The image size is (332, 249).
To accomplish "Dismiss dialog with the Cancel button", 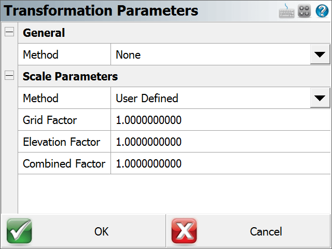I will tap(248, 231).
